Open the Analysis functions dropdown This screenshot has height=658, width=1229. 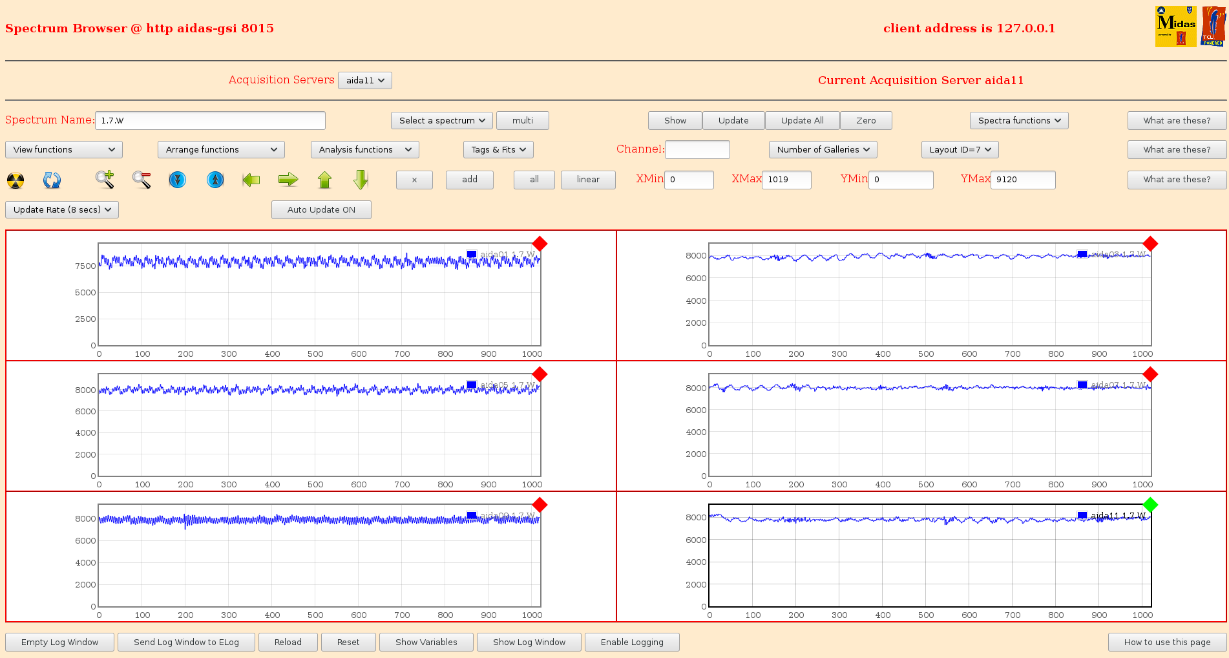click(365, 150)
